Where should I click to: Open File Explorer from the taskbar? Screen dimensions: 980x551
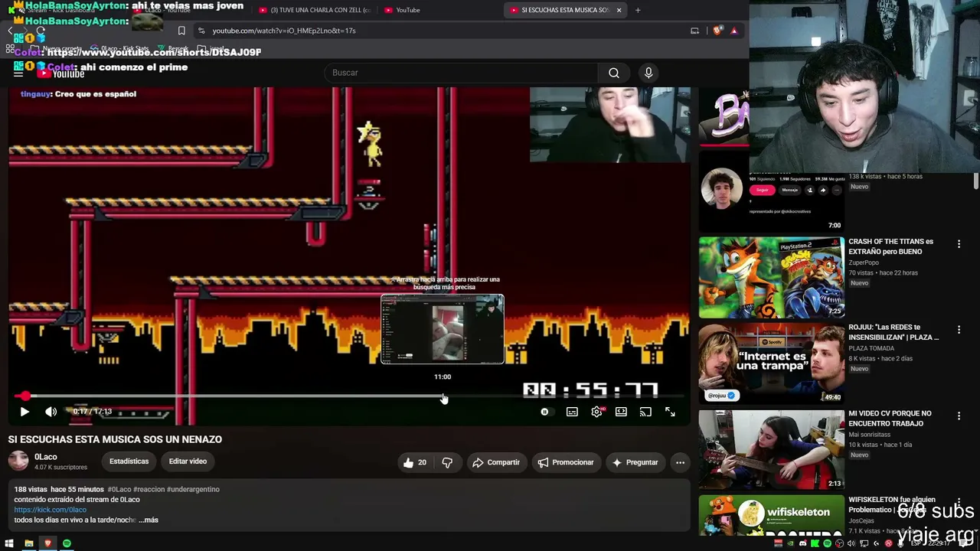pyautogui.click(x=28, y=543)
